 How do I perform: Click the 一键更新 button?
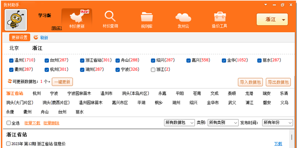pyautogui.click(x=62, y=82)
